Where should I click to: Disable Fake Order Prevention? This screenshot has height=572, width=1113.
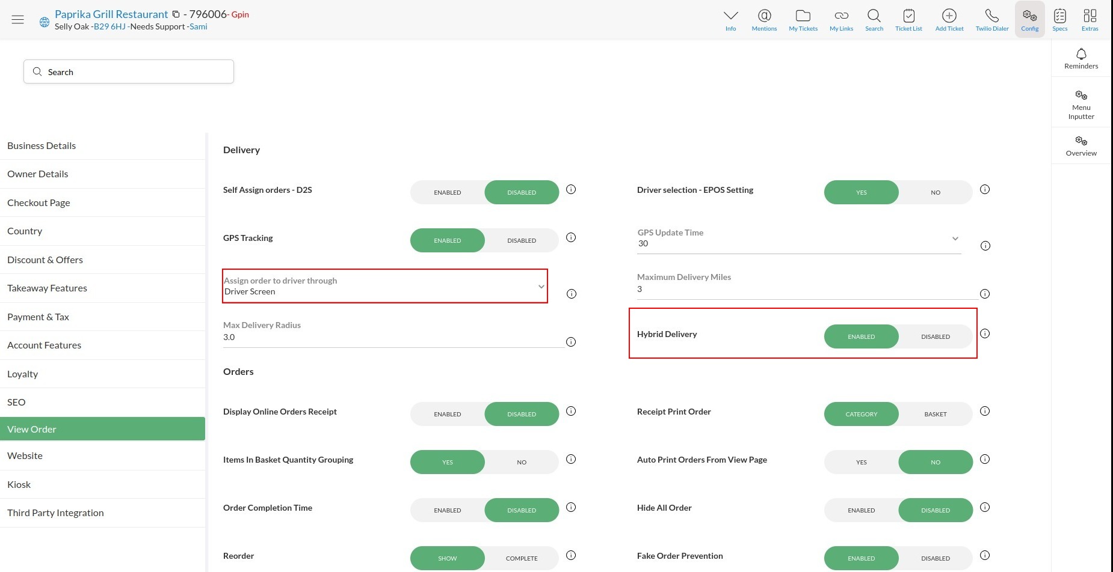(936, 558)
